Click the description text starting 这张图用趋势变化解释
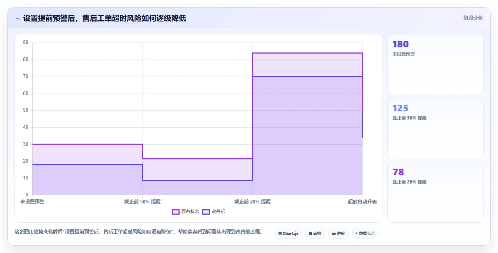 (138, 232)
